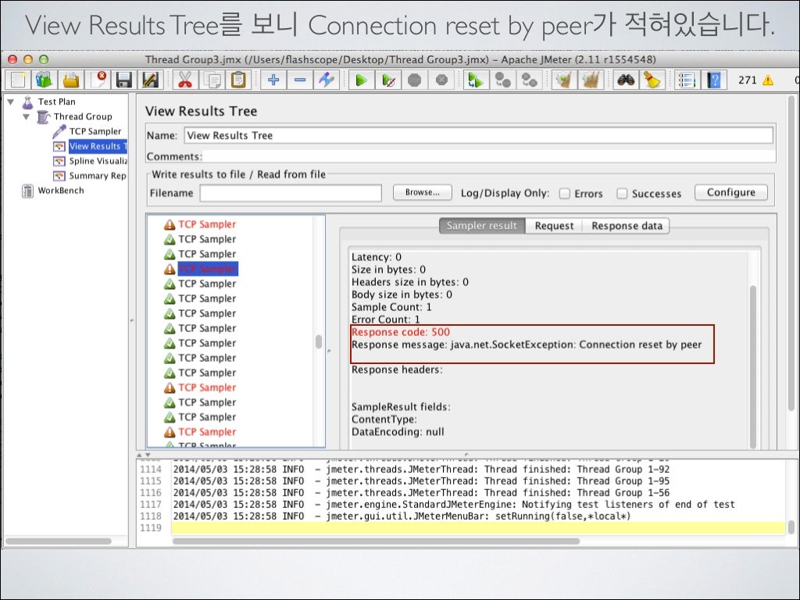The width and height of the screenshot is (800, 600).
Task: Click the test plan tree horizontal scrollbar
Action: coord(59,541)
